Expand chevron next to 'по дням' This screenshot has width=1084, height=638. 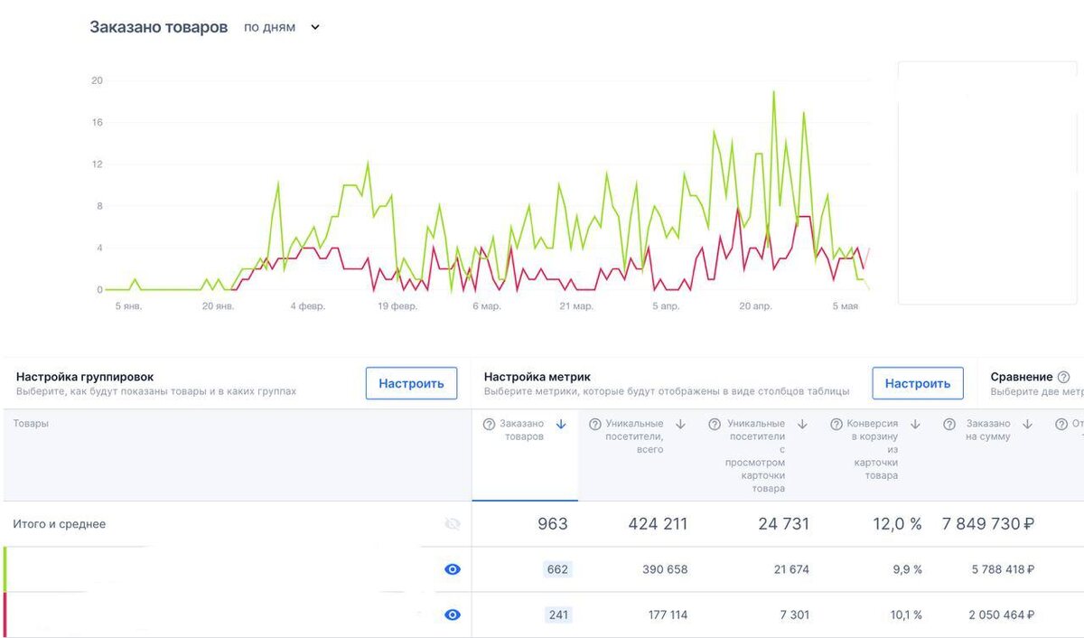[315, 27]
